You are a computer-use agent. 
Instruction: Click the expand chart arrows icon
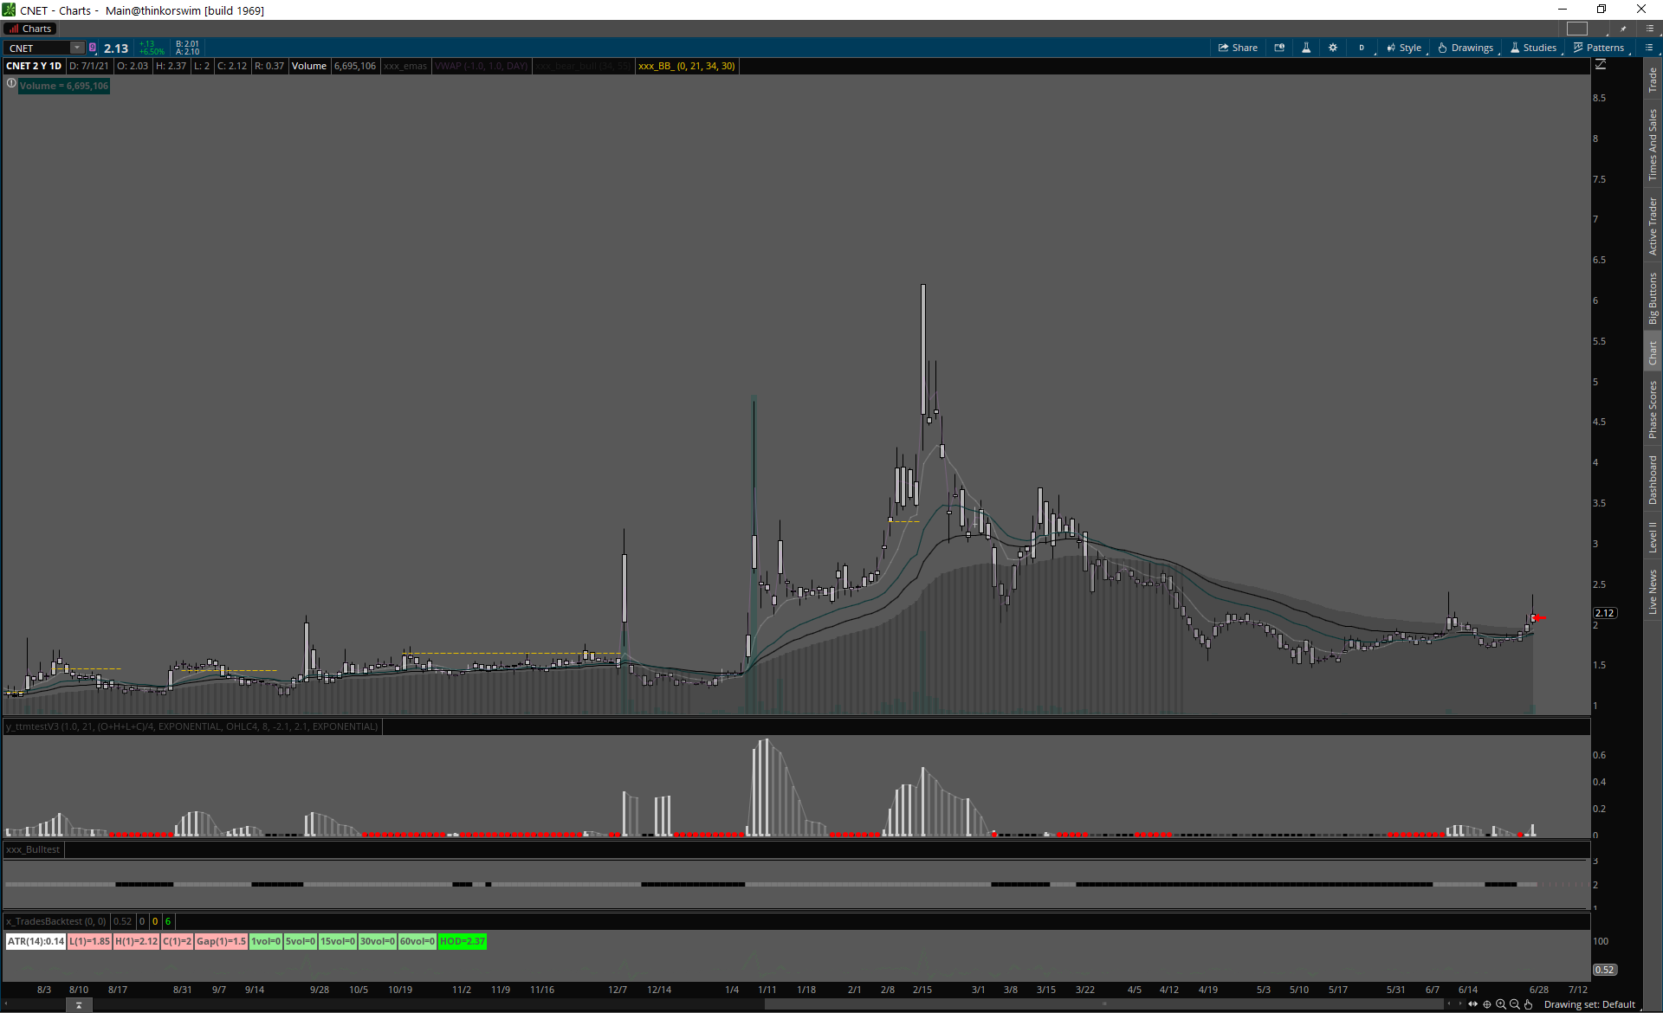click(x=1472, y=1004)
